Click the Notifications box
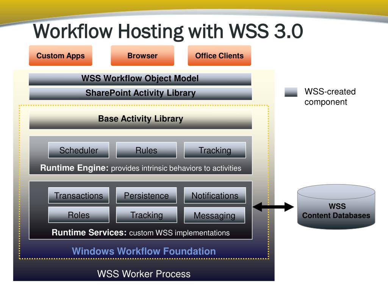The image size is (388, 291). pyautogui.click(x=215, y=196)
